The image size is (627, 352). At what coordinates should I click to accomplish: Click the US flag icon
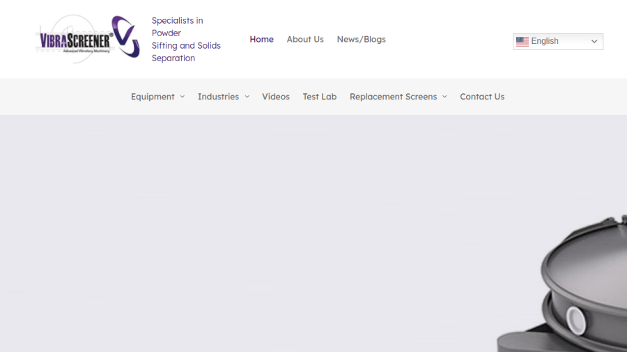tap(522, 42)
